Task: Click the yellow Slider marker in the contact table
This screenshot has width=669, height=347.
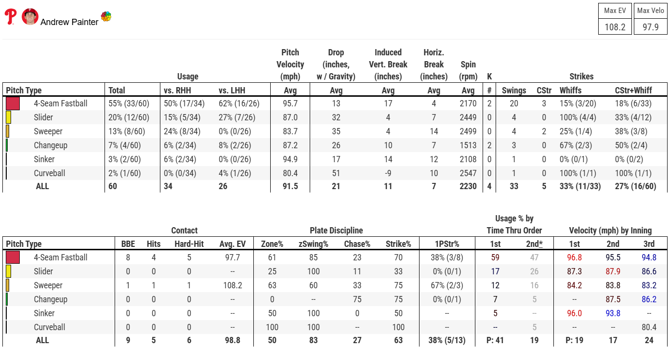Action: pyautogui.click(x=8, y=271)
